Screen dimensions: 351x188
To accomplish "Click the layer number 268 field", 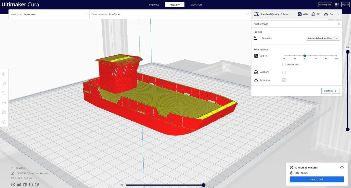I will click(x=347, y=47).
